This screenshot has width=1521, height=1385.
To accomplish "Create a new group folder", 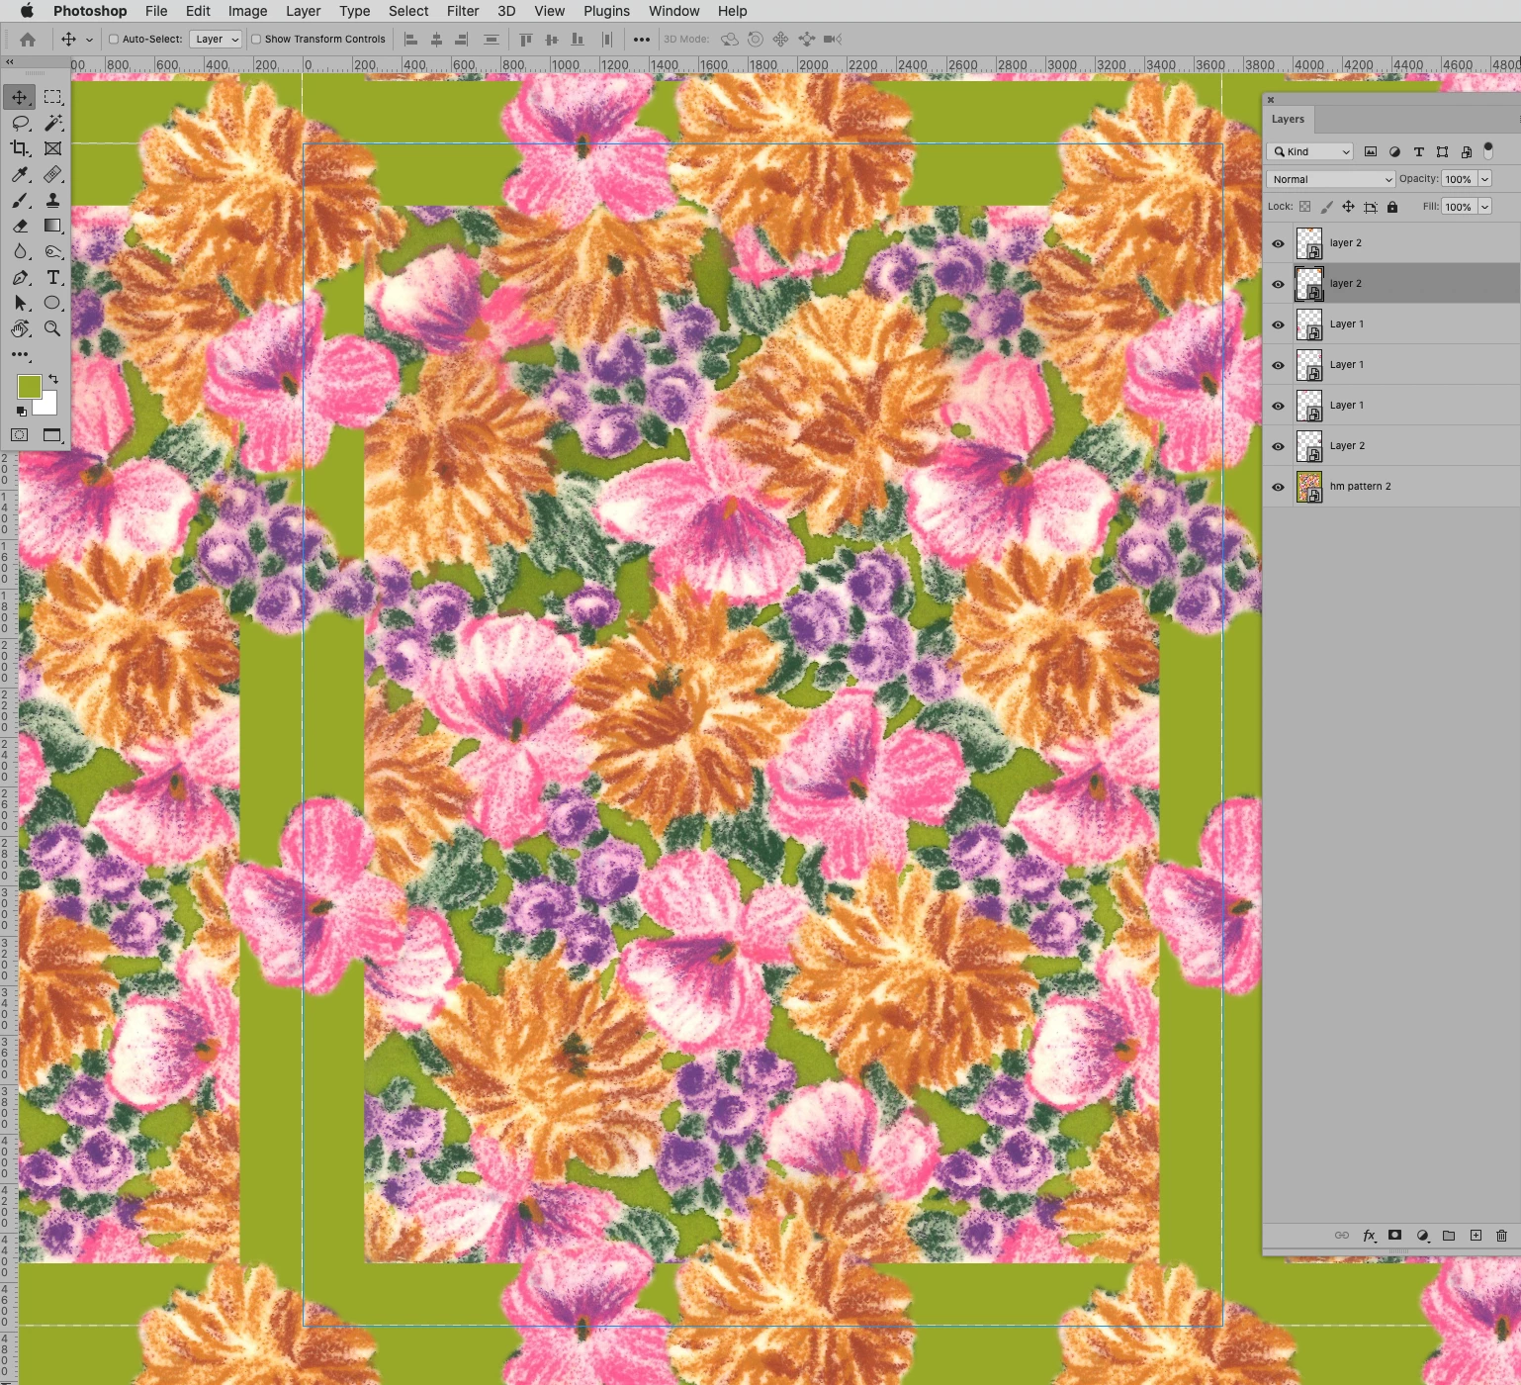I will pos(1449,1236).
